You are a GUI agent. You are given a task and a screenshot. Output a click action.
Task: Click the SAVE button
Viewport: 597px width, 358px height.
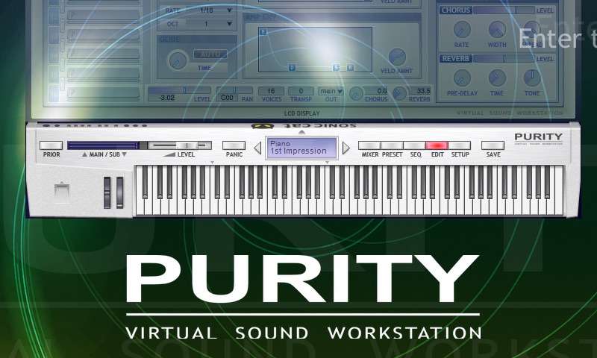493,145
